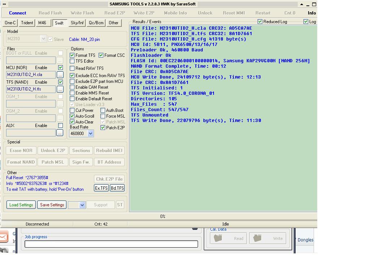The height and width of the screenshot is (278, 370).
Task: Click 'Dongles' text in background window
Action: 305,240
